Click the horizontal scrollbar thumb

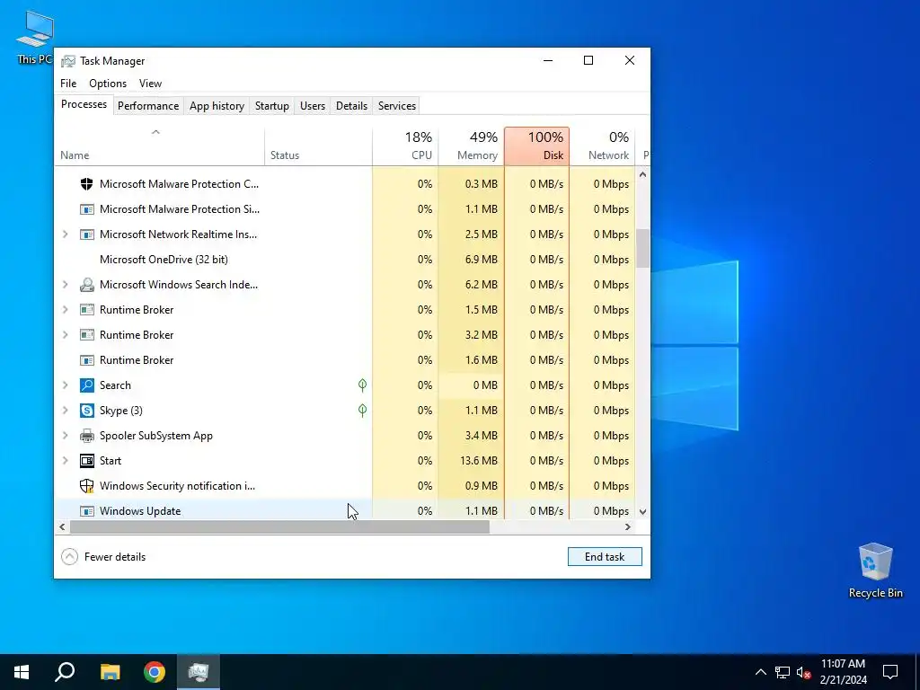click(x=279, y=526)
